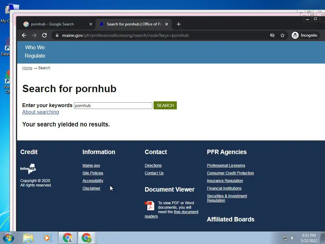Image resolution: width=325 pixels, height=244 pixels.
Task: Open the Contact Us link
Action: pos(154,173)
